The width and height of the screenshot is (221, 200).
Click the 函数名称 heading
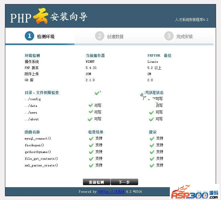point(32,132)
